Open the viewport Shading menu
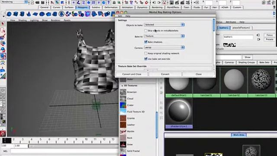This screenshot has width=277, height=156. tap(23, 20)
